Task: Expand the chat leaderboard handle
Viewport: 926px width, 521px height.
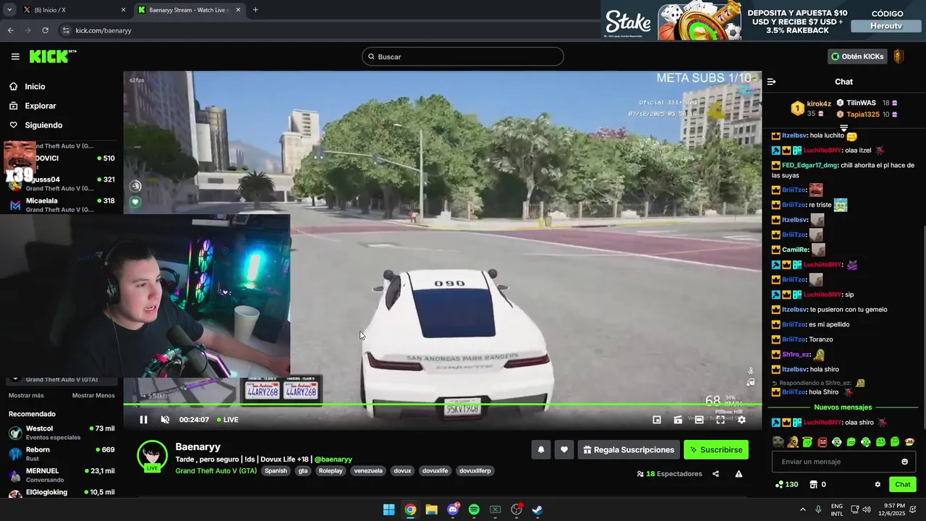Action: [x=844, y=128]
